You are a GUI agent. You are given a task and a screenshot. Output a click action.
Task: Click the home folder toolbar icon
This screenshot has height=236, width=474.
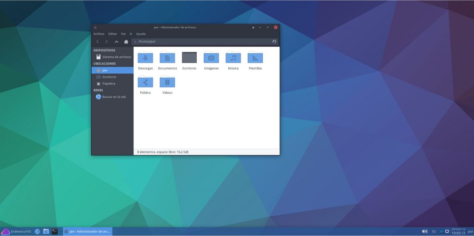(126, 42)
